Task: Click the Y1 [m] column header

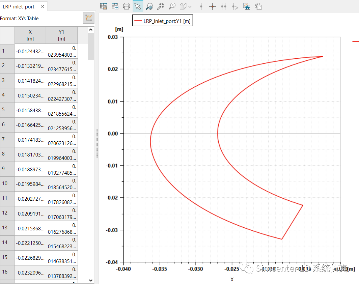Action: (62, 35)
